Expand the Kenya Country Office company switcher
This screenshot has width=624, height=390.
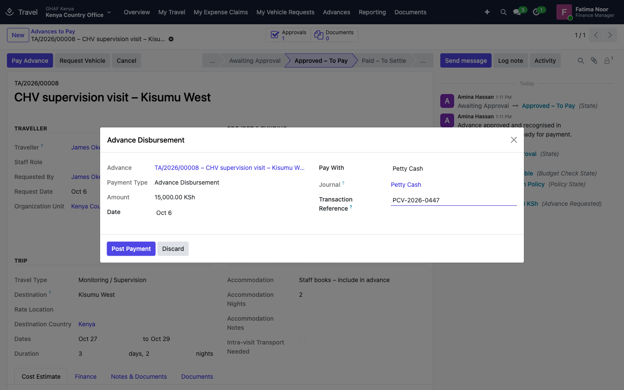click(x=78, y=12)
